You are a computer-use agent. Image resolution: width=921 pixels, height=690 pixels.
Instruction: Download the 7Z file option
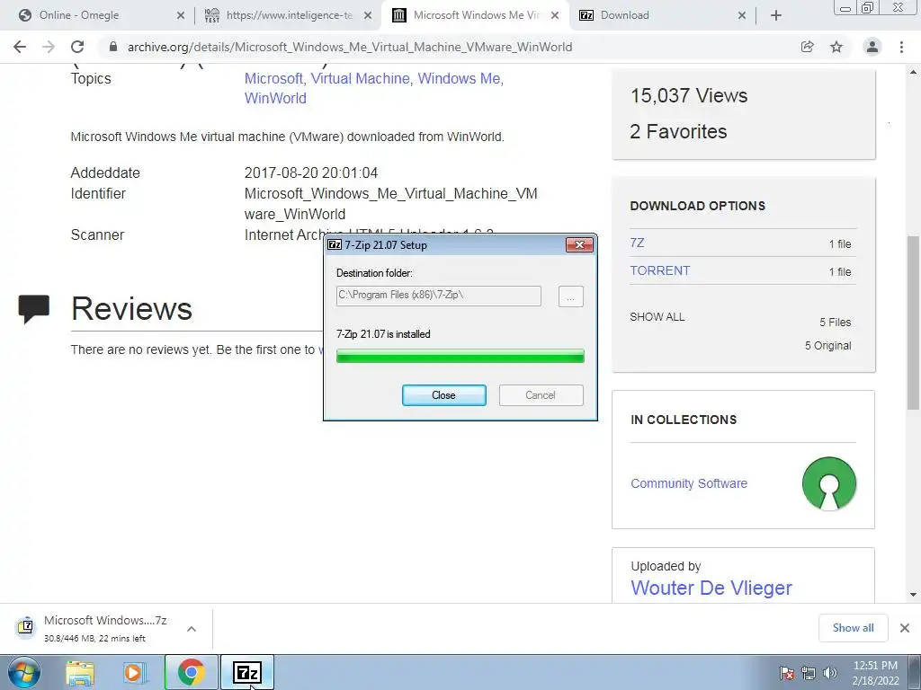[638, 243]
